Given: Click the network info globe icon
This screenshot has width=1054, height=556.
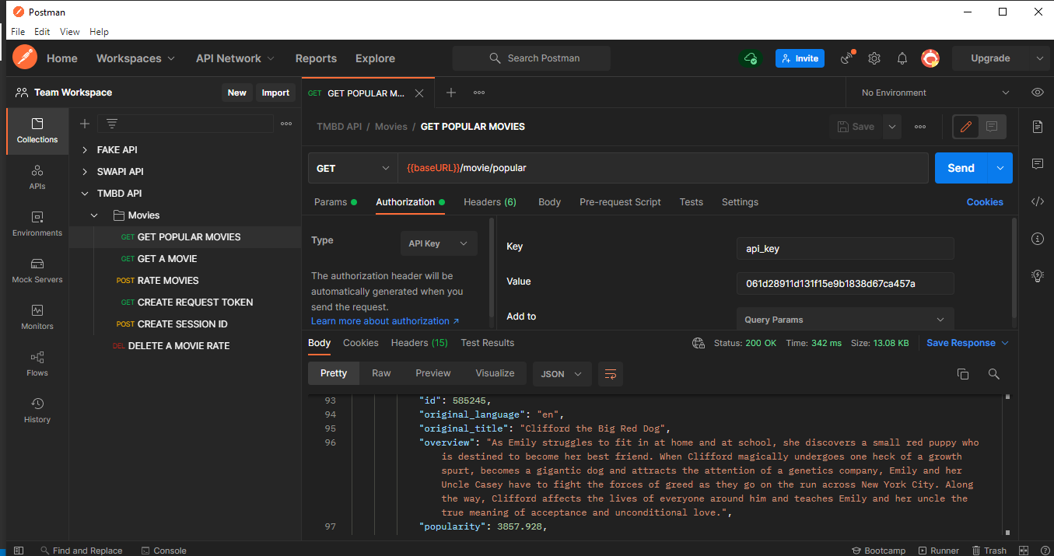Looking at the screenshot, I should (699, 343).
